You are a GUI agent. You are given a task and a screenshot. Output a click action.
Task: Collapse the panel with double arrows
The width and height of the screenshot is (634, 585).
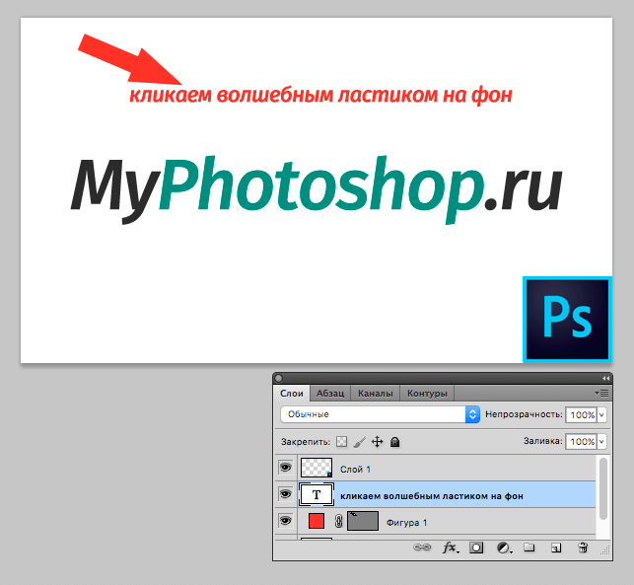click(605, 378)
